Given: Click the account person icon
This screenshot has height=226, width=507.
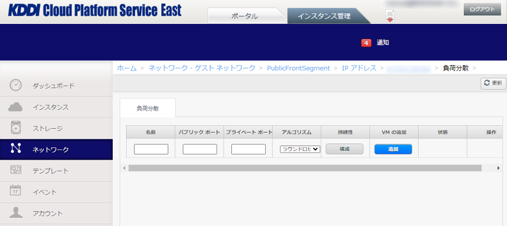Looking at the screenshot, I should point(16,212).
